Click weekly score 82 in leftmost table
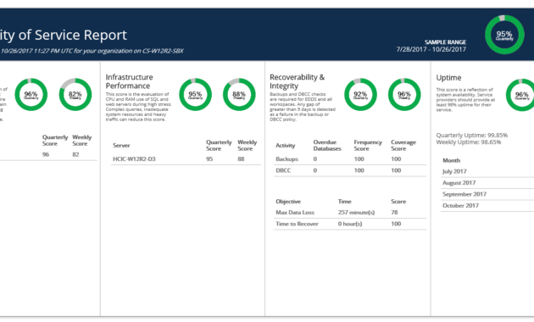This screenshot has width=534, height=322. pos(75,154)
